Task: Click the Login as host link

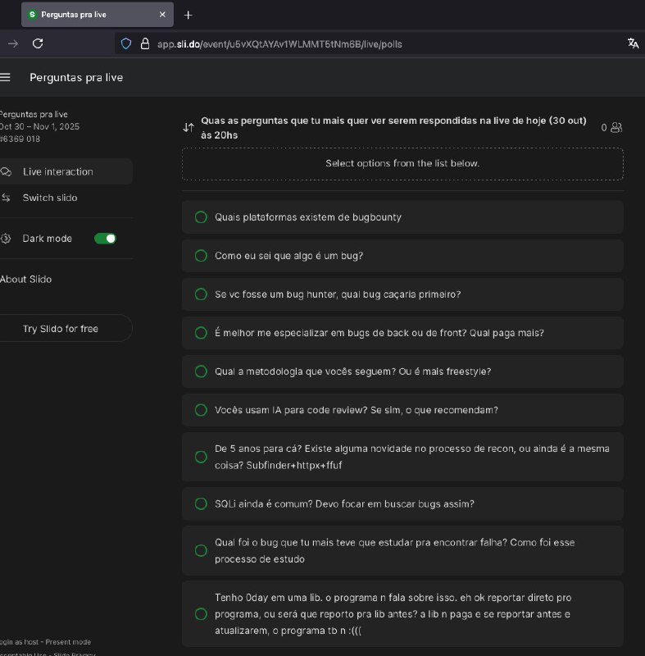Action: (19, 642)
